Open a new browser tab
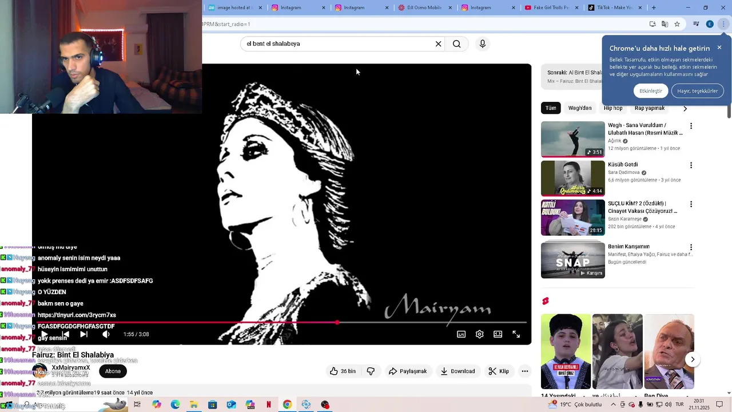Viewport: 732px width, 412px height. tap(654, 7)
